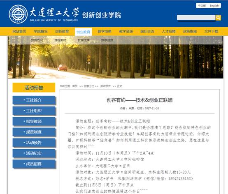Click the yellow search magnifier icon
The image size is (228, 194).
pos(218,18)
